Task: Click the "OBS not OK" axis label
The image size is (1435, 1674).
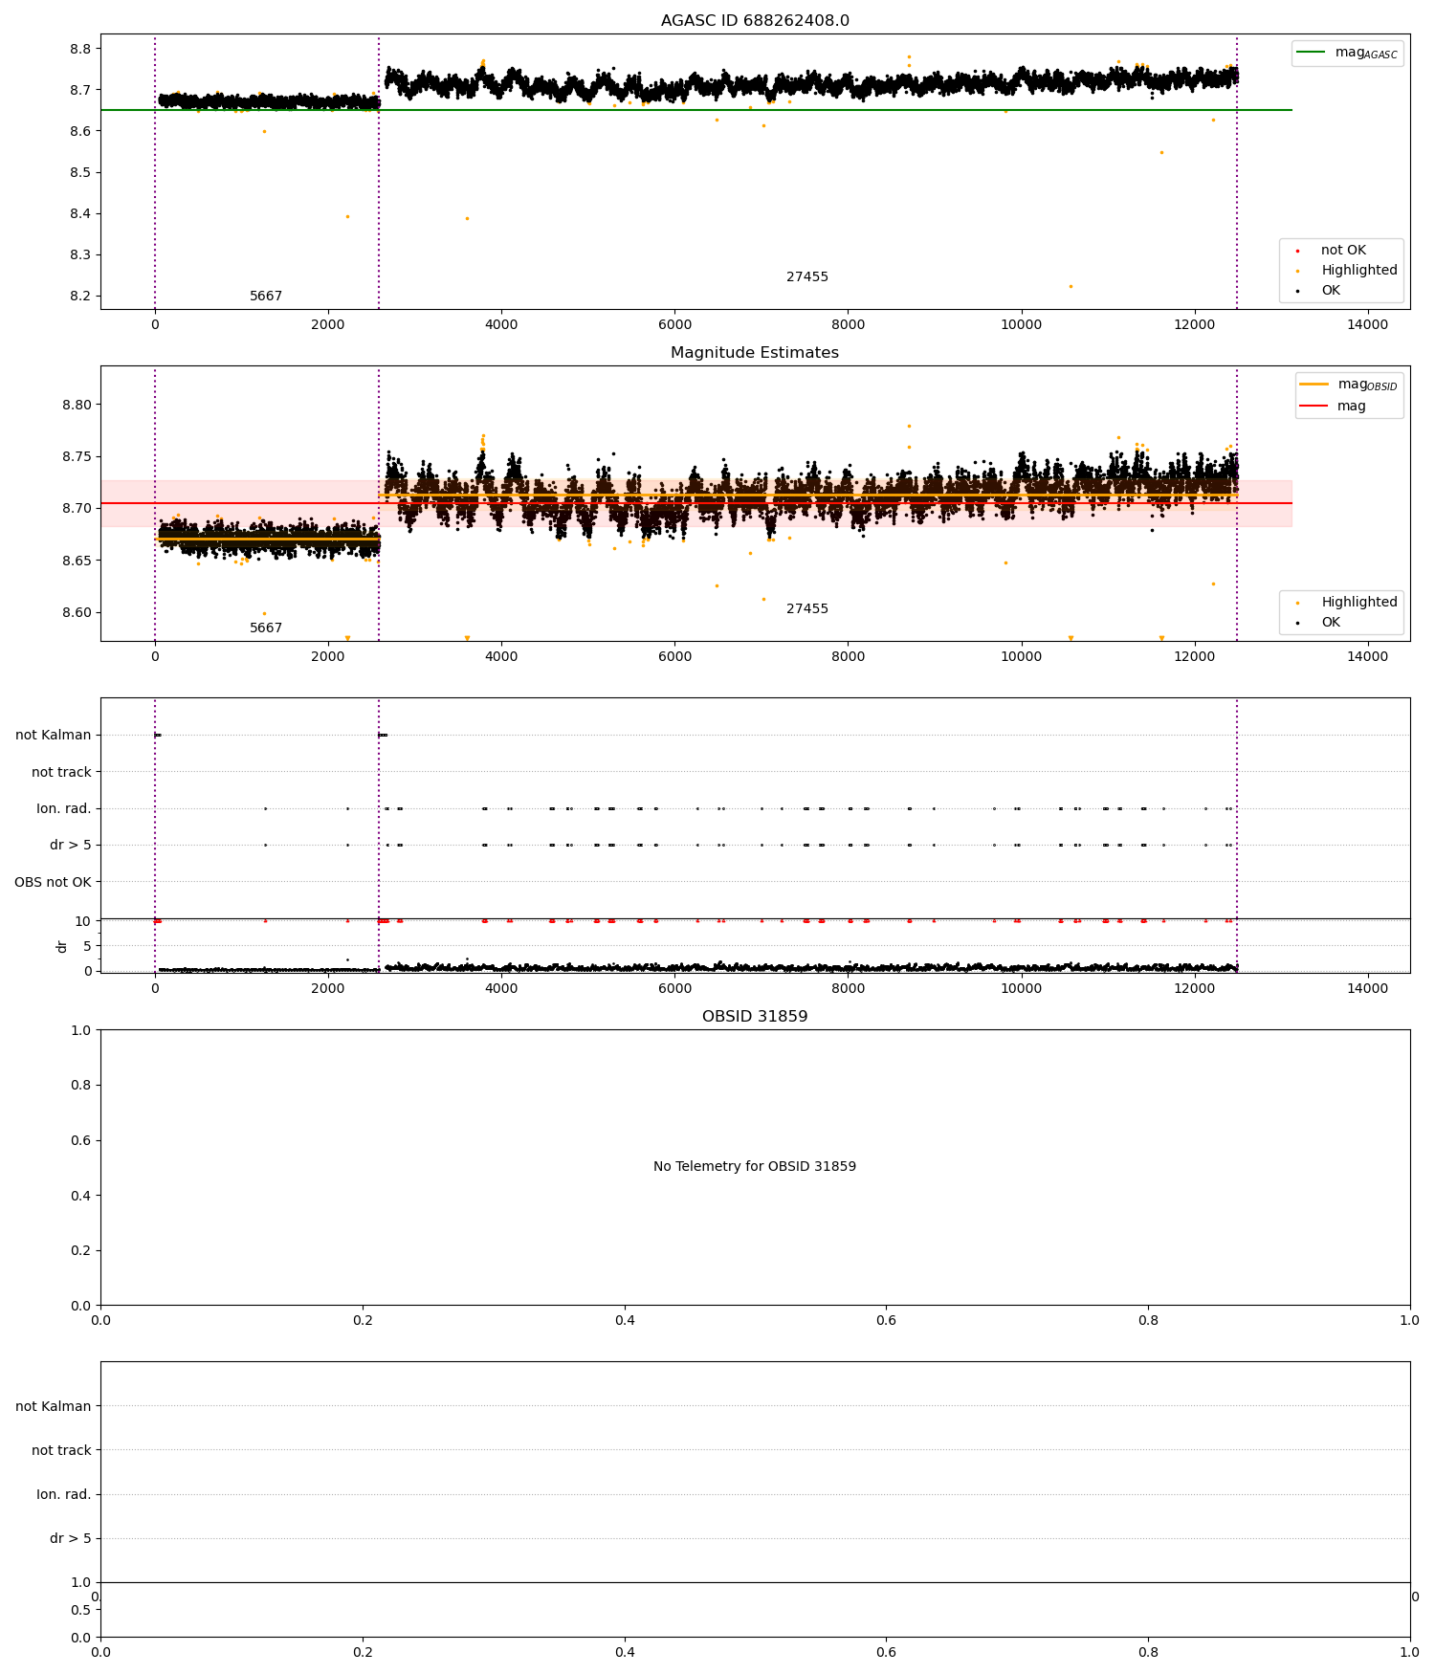Action: 53,882
